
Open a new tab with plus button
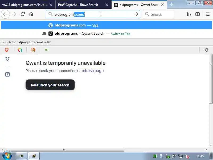pyautogui.click(x=171, y=5)
